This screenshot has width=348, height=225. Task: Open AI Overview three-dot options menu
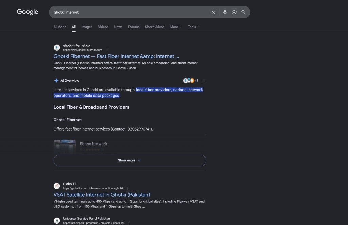204,81
